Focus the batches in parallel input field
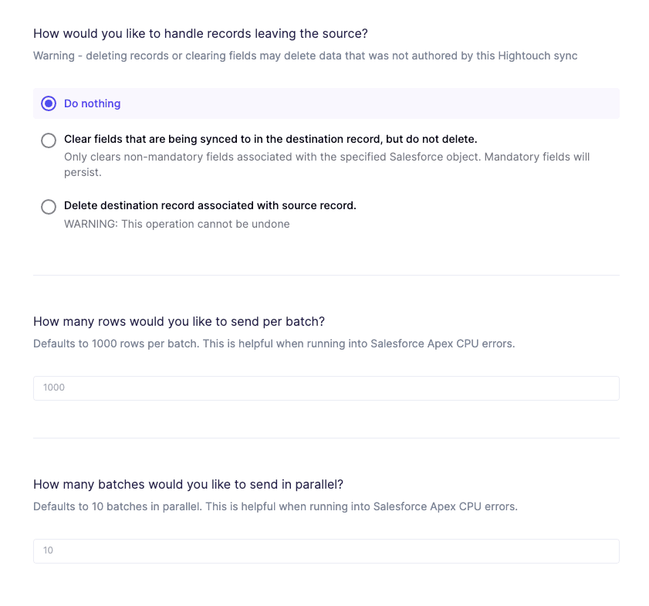649x606 pixels. click(x=326, y=550)
